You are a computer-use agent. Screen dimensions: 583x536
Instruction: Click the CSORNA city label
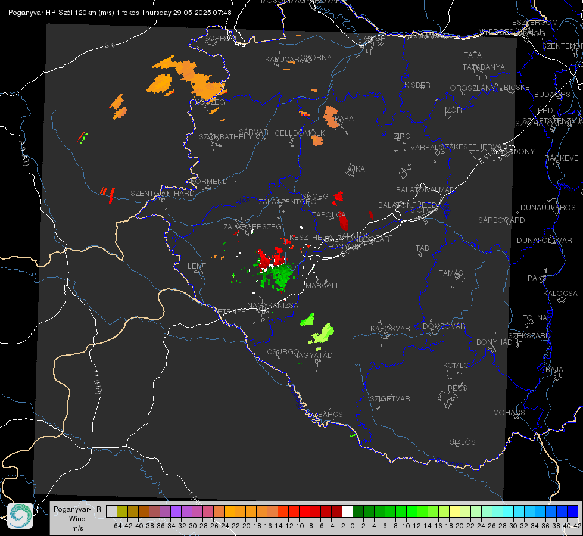pos(316,58)
